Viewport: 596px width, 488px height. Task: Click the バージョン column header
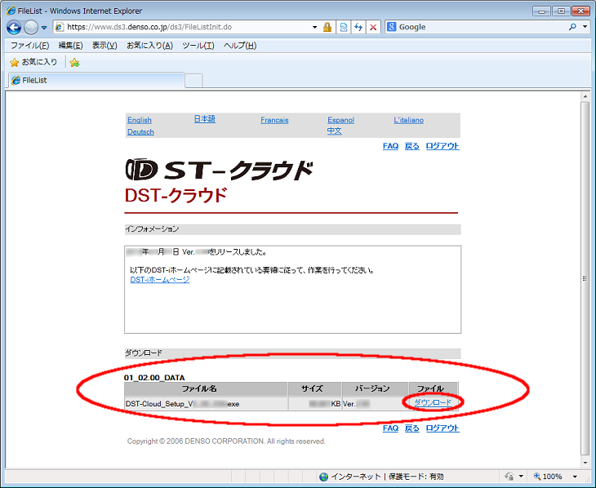coord(376,388)
